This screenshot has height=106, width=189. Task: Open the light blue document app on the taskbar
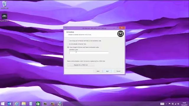[x=31, y=104]
